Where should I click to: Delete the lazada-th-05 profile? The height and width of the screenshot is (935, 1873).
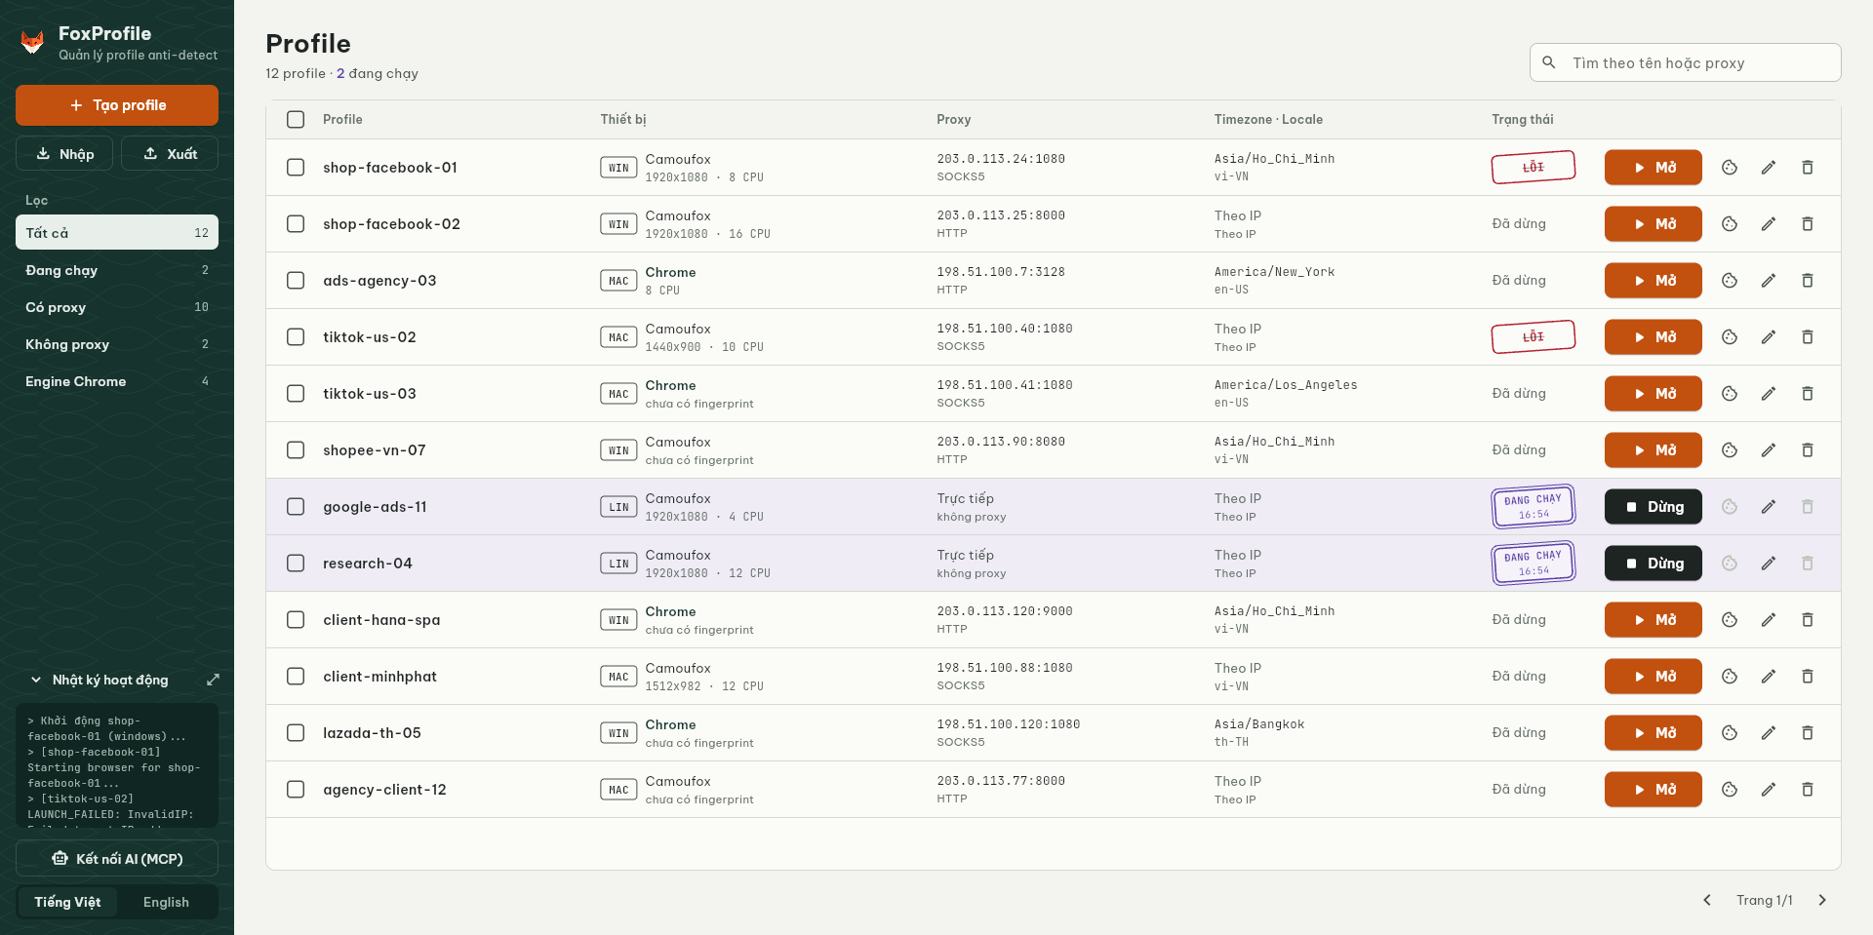pos(1808,733)
